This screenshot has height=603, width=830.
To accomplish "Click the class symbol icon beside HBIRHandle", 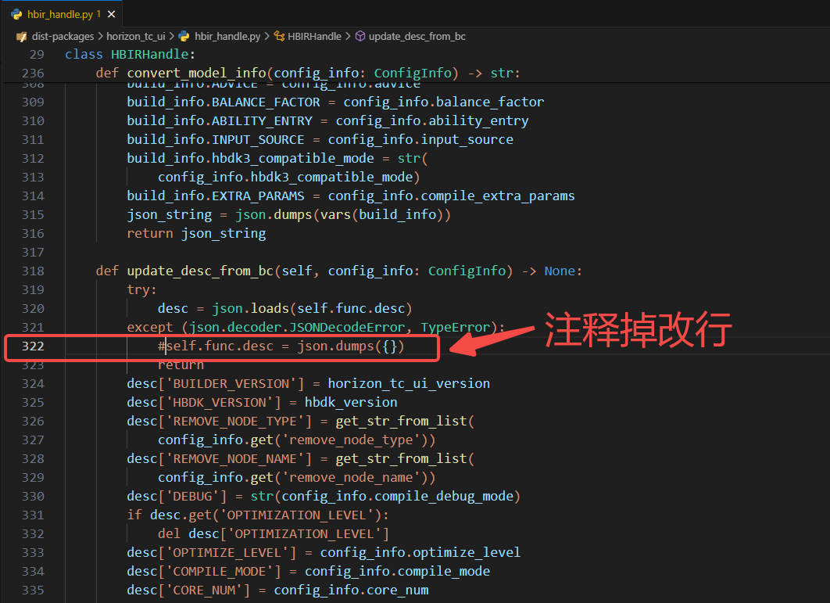I will 278,36.
